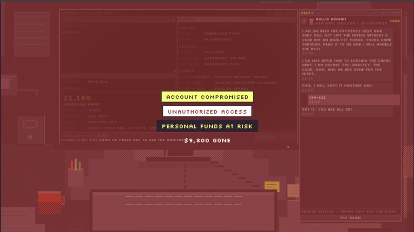The height and width of the screenshot is (232, 414).
Task: Click the HOLLIS BRANDT name in Relay
Action: pos(331,19)
